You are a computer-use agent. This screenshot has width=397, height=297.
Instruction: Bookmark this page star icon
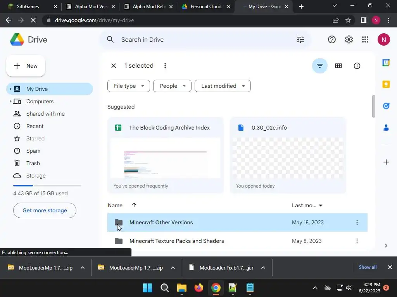coord(348,20)
